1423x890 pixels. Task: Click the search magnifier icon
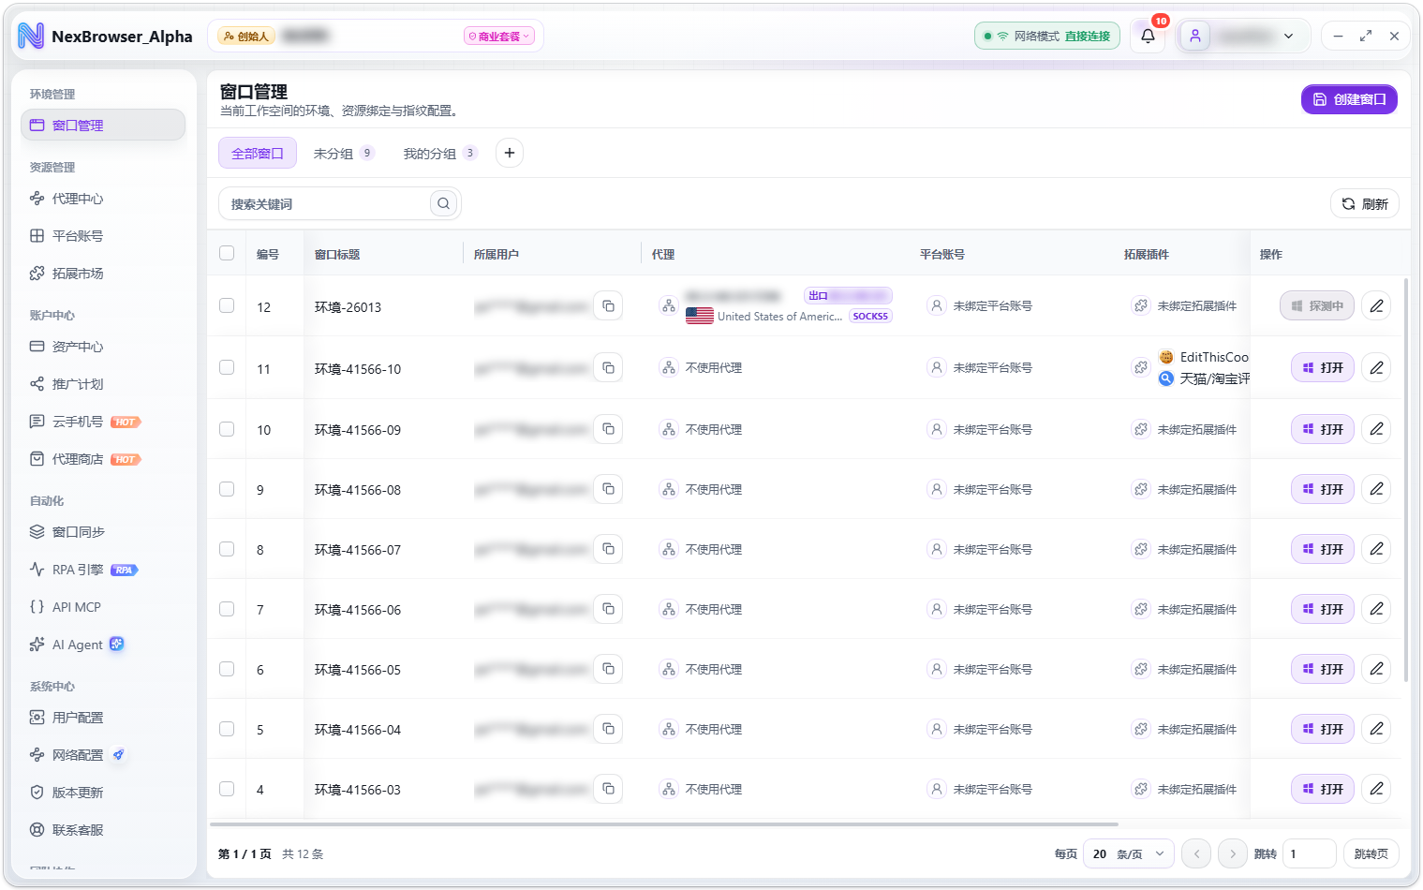pos(443,203)
